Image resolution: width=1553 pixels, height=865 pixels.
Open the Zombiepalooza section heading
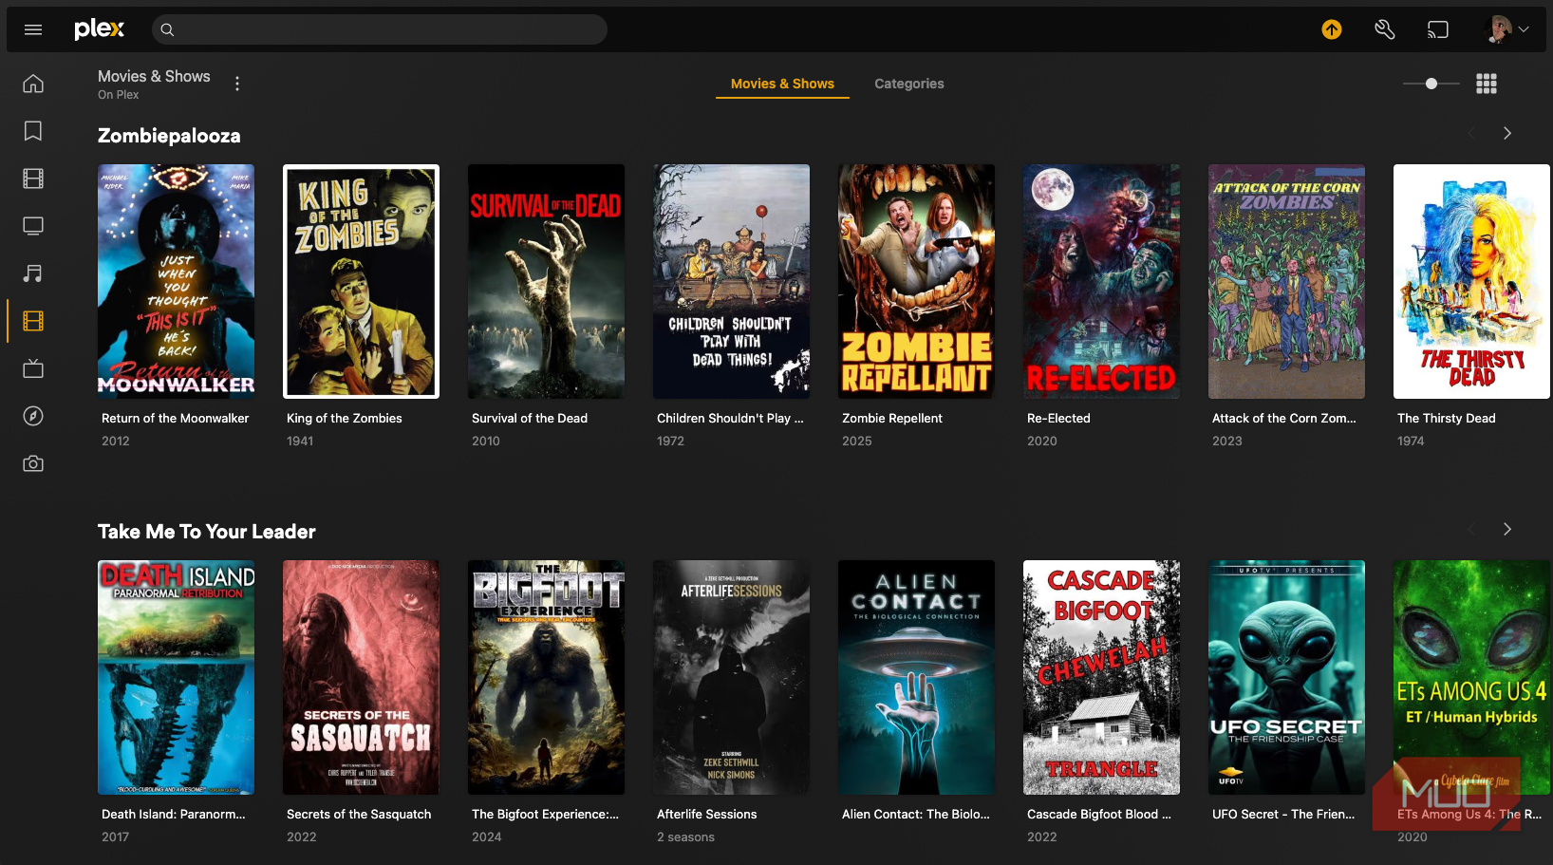169,136
